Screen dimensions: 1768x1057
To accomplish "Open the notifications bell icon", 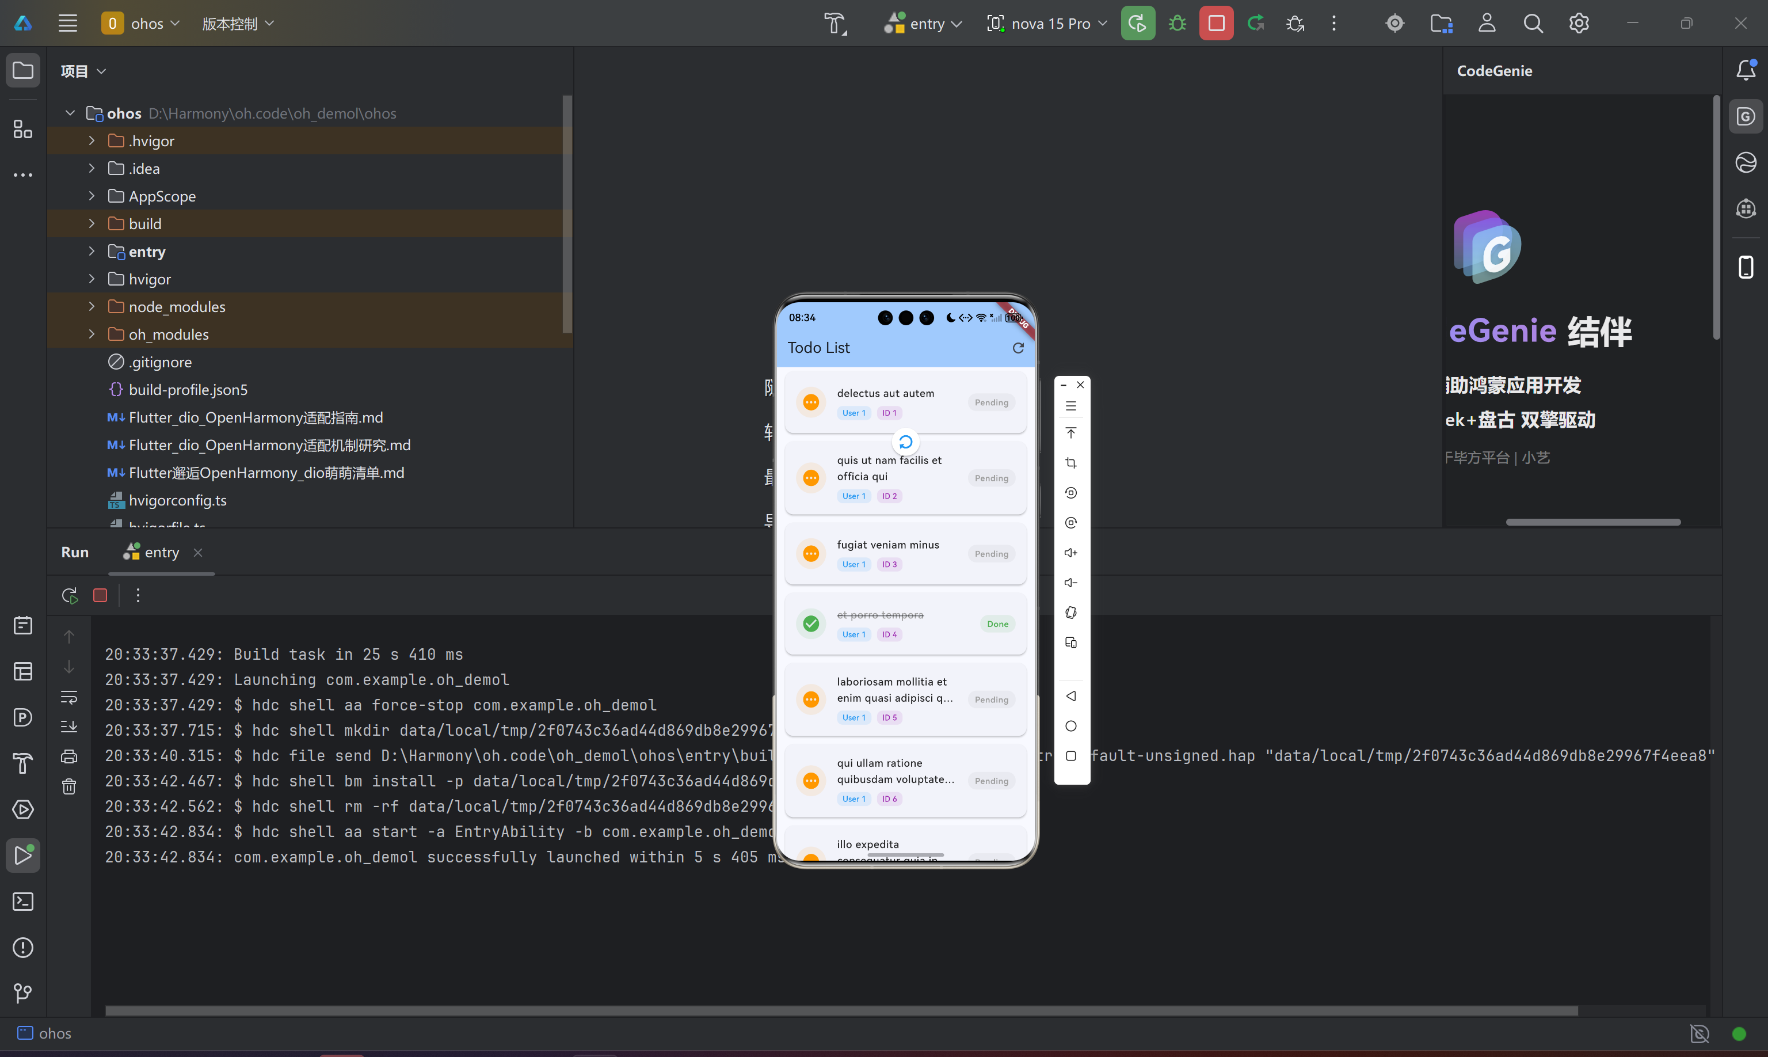I will tap(1746, 70).
